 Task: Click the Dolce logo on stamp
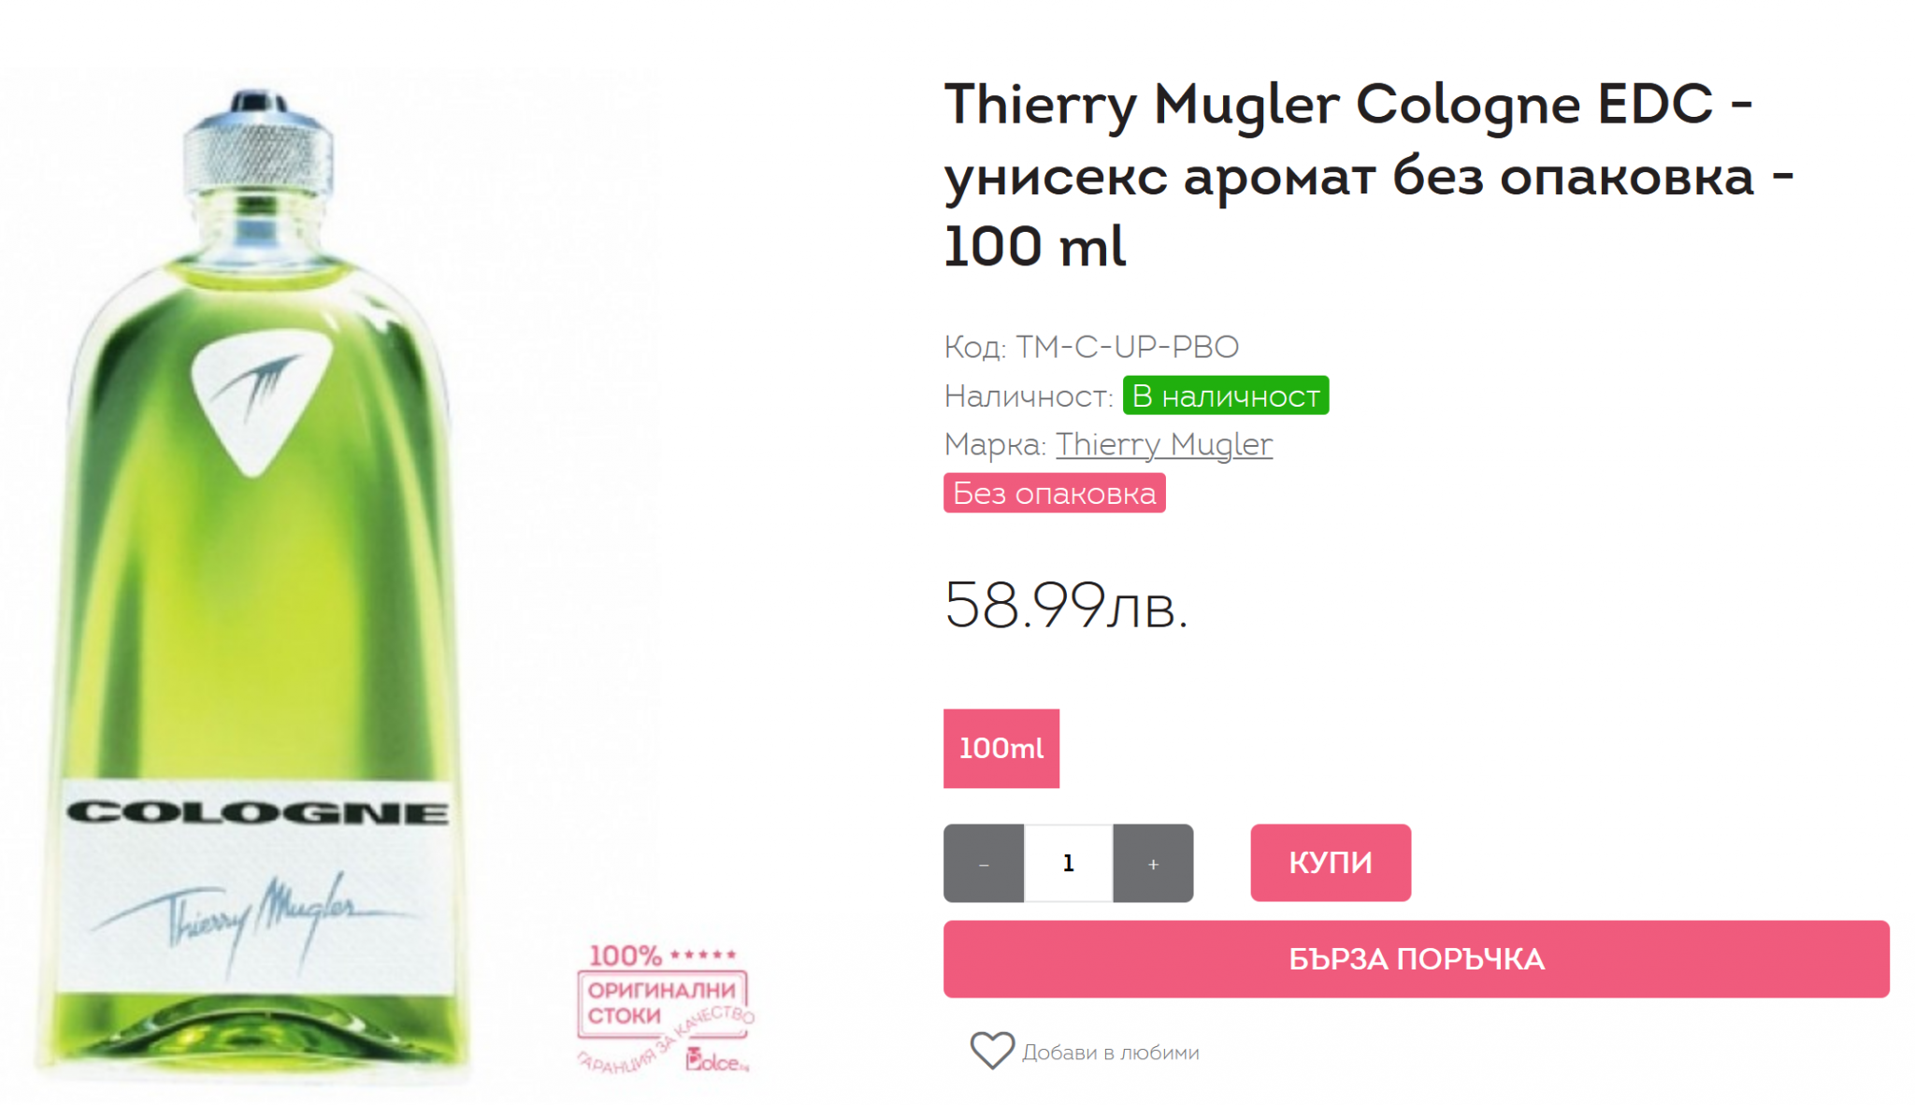717,1060
